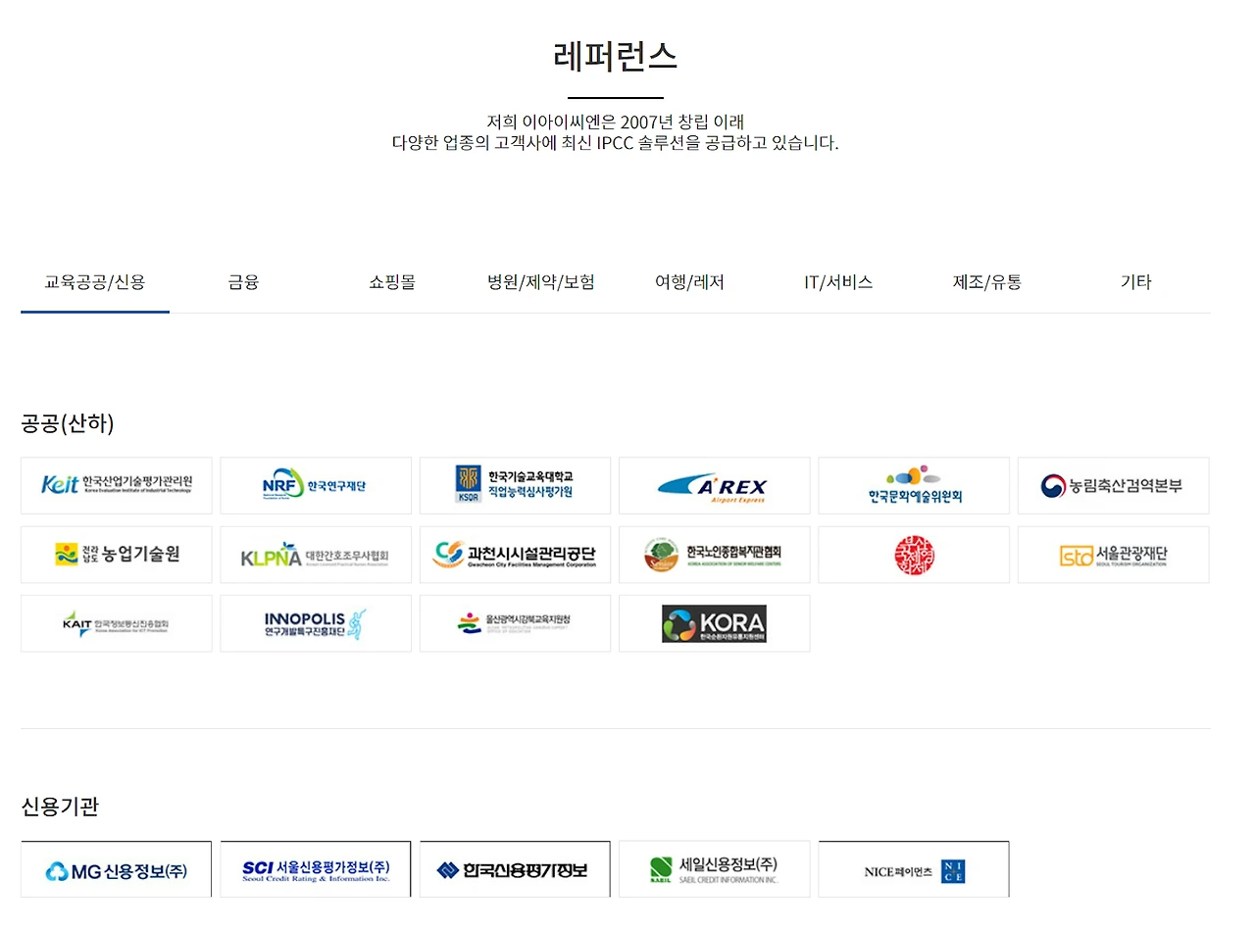Click the 공공(산하) section heading

pyautogui.click(x=68, y=424)
